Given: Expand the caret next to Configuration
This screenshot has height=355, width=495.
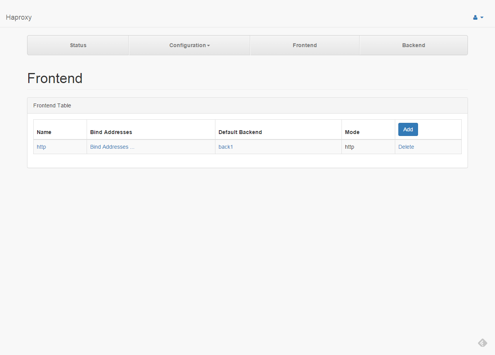Looking at the screenshot, I should coord(209,45).
